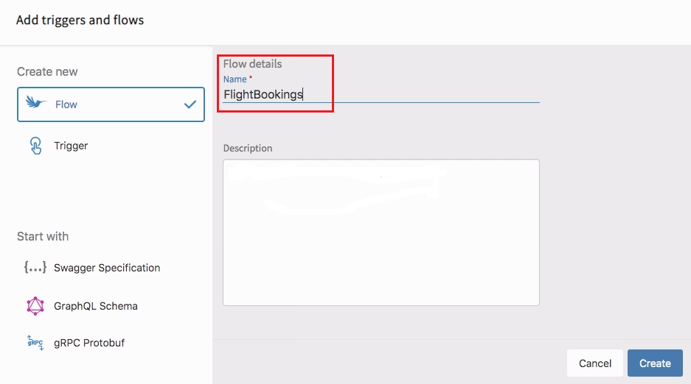Choose GraphQL Schema to start with

coord(96,306)
